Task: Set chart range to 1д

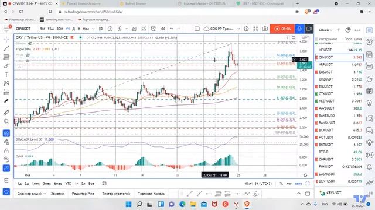Action: pos(19,184)
